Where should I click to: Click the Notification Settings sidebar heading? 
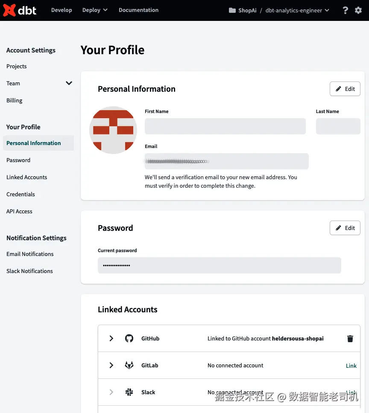(36, 238)
